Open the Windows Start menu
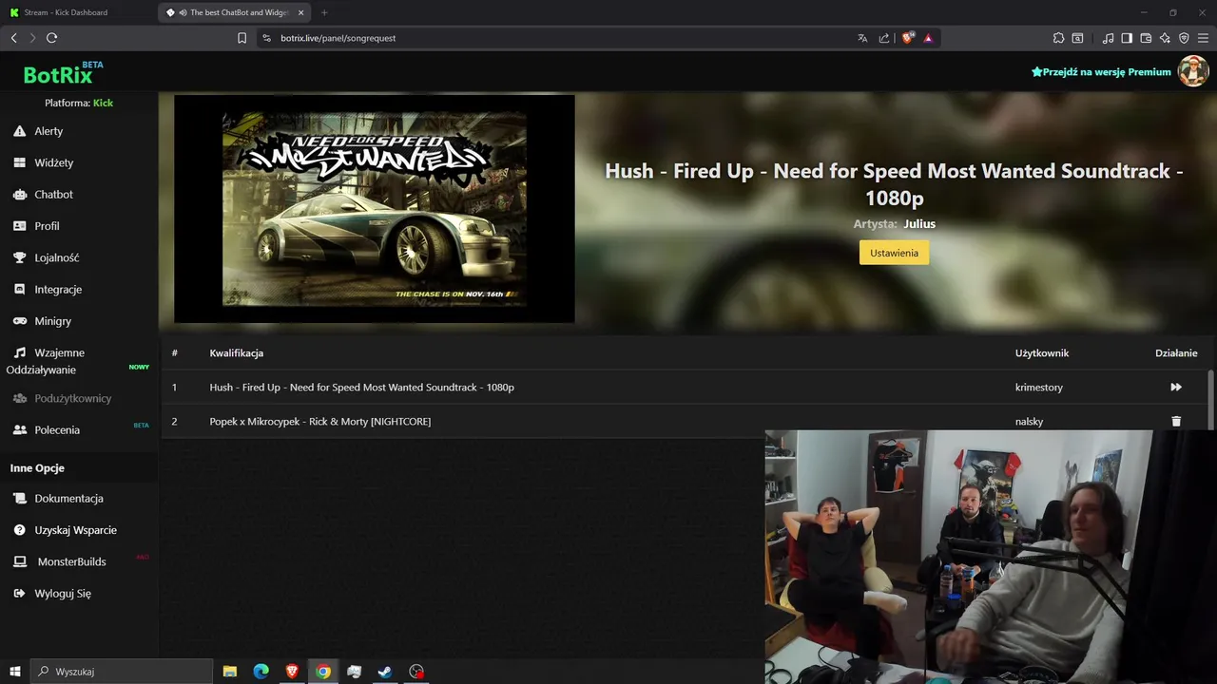 (x=14, y=672)
